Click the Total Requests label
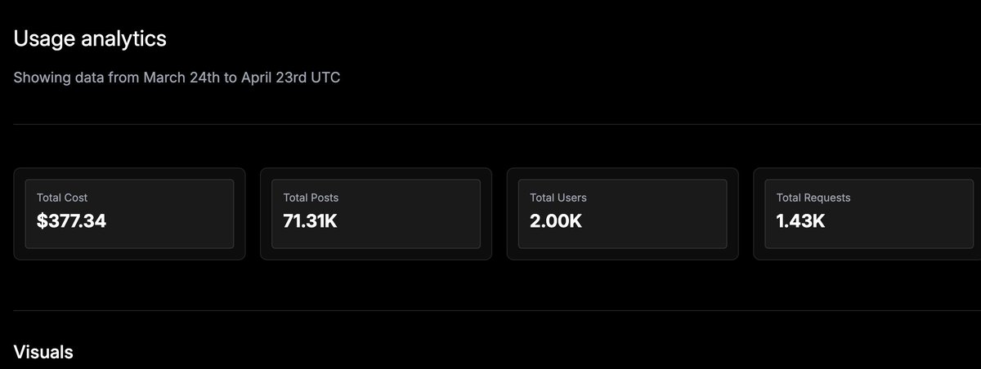The image size is (981, 369). [x=813, y=198]
